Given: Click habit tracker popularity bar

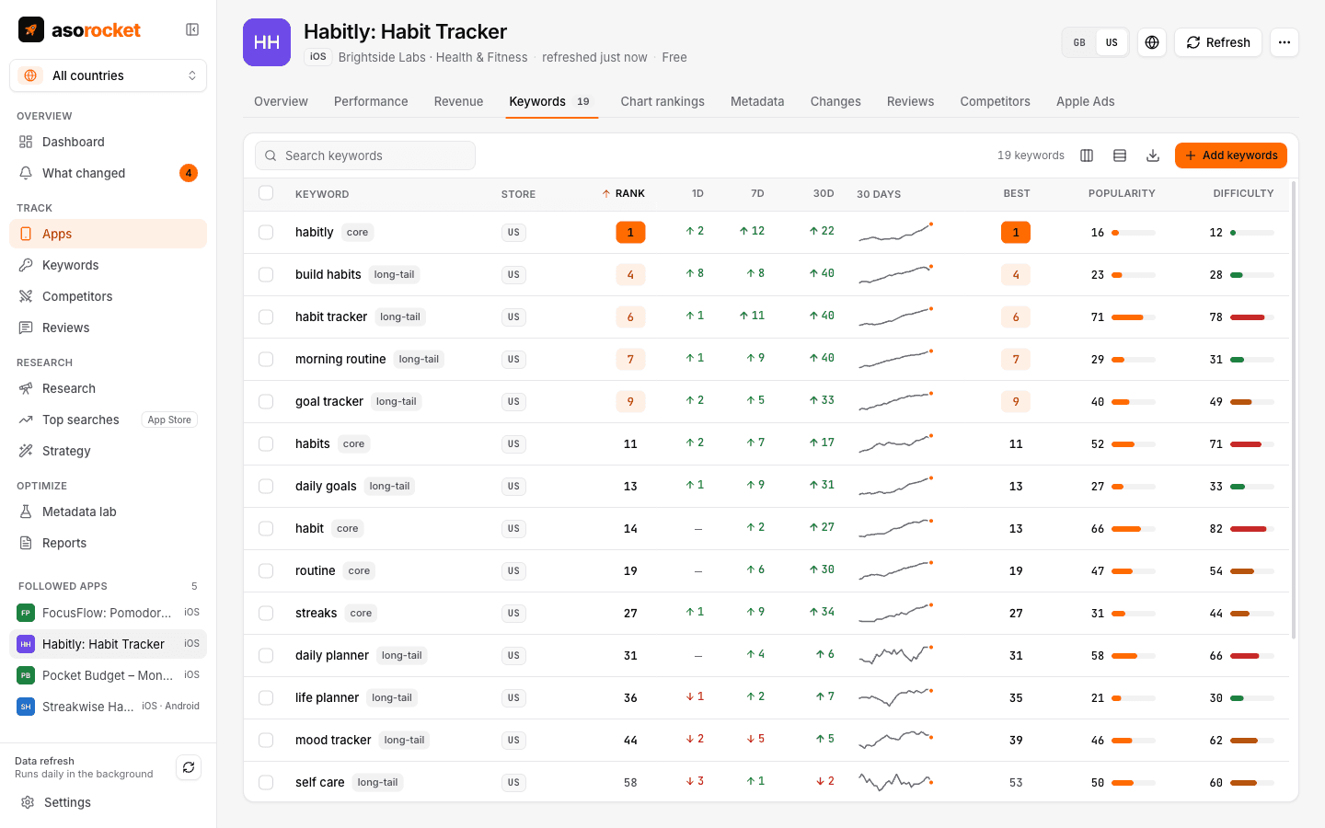Looking at the screenshot, I should tap(1134, 317).
